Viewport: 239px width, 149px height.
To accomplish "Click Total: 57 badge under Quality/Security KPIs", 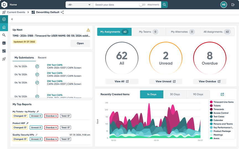I will pos(66,139).
